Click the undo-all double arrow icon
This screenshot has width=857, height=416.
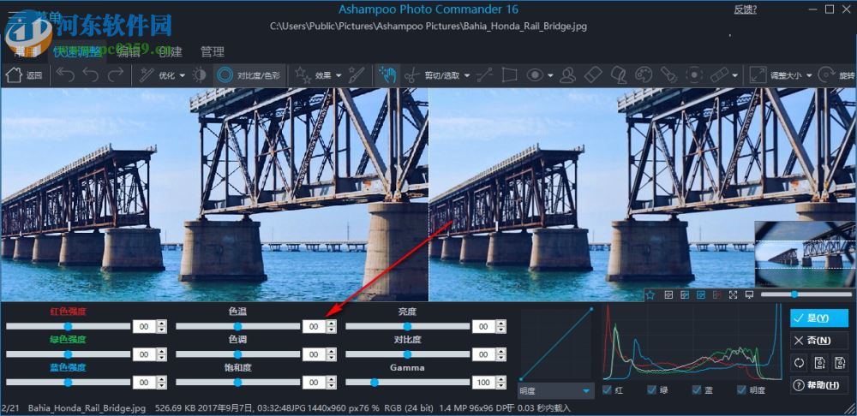(x=65, y=75)
